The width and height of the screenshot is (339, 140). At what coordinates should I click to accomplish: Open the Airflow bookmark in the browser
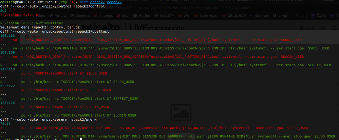pyautogui.click(x=58, y=16)
